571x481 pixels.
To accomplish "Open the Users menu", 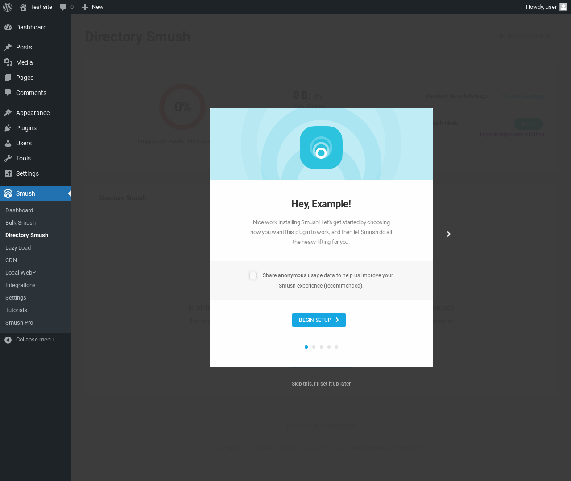I will tap(36, 143).
